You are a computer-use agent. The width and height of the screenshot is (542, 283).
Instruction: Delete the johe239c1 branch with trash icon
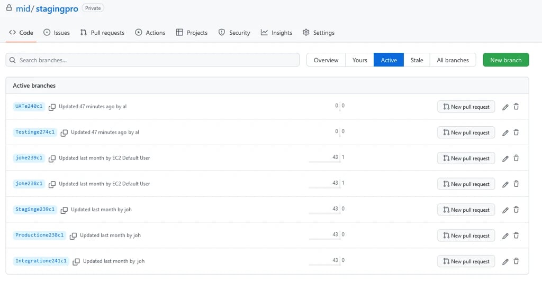(x=516, y=158)
